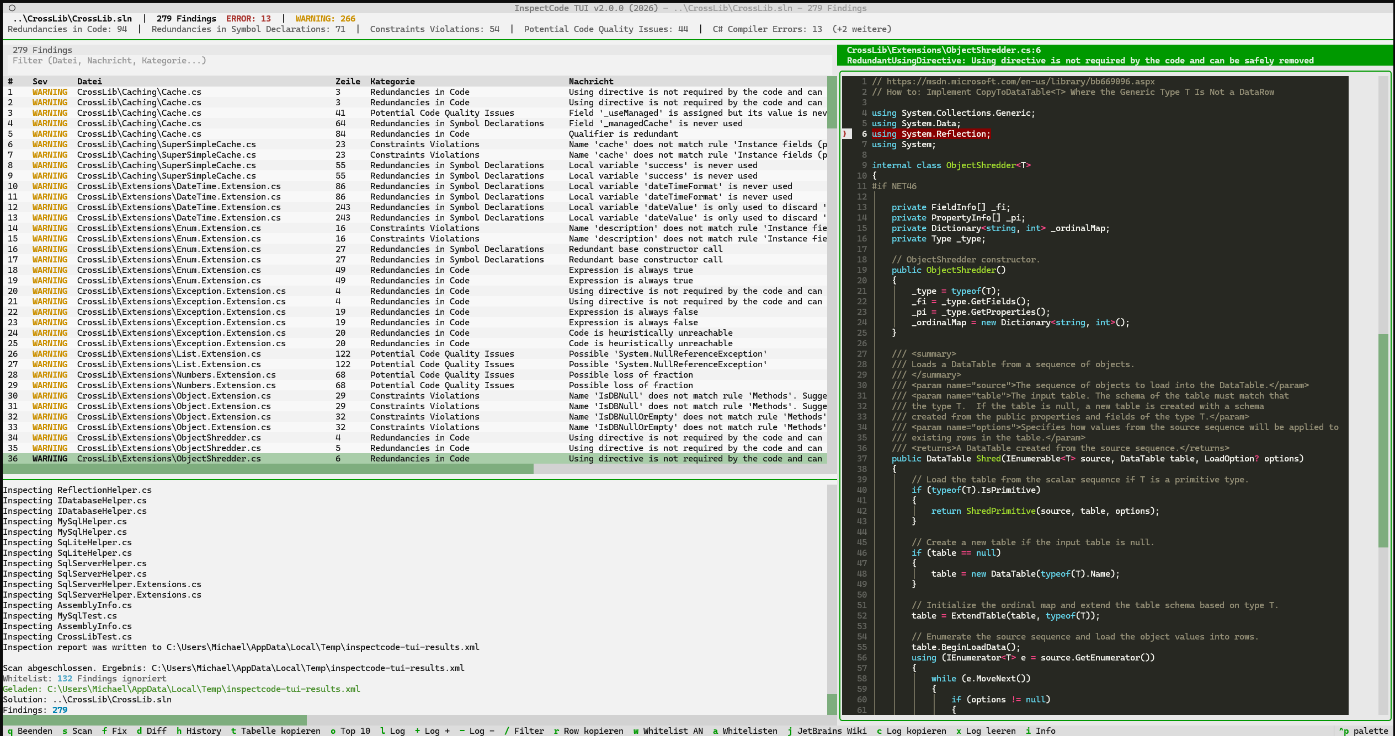Image resolution: width=1395 pixels, height=736 pixels.
Task: Select row 5 'Qualifier is redundant'
Action: tap(415, 134)
